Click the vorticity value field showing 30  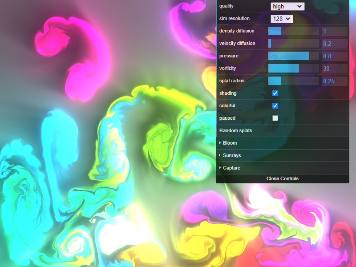(x=334, y=69)
